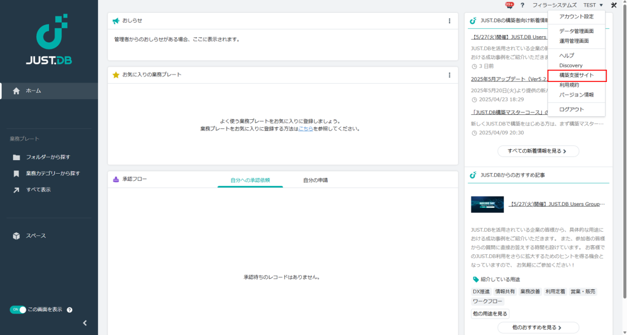Click the arrow icon beside すべて表示

[x=17, y=190]
